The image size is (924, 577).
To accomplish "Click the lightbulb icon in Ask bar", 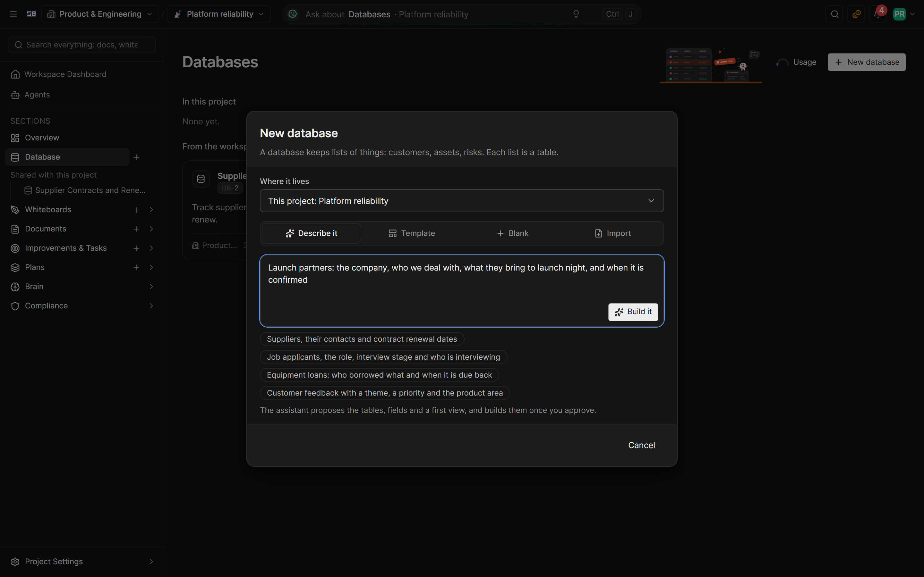I will (576, 14).
